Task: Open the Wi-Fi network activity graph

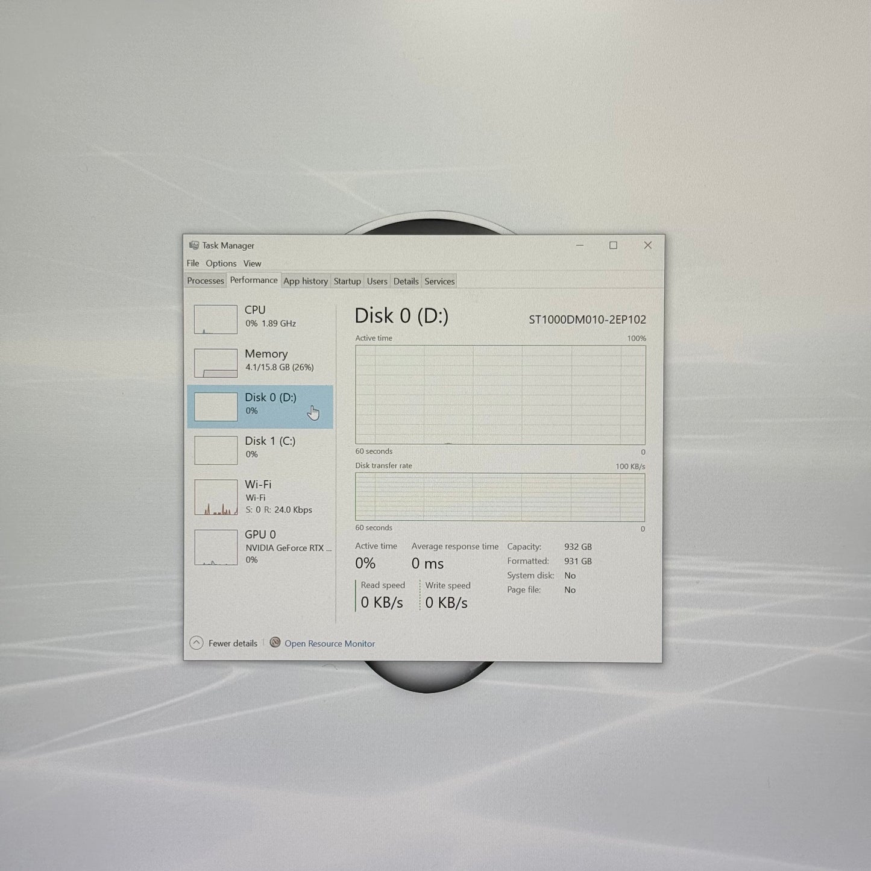Action: [x=215, y=497]
